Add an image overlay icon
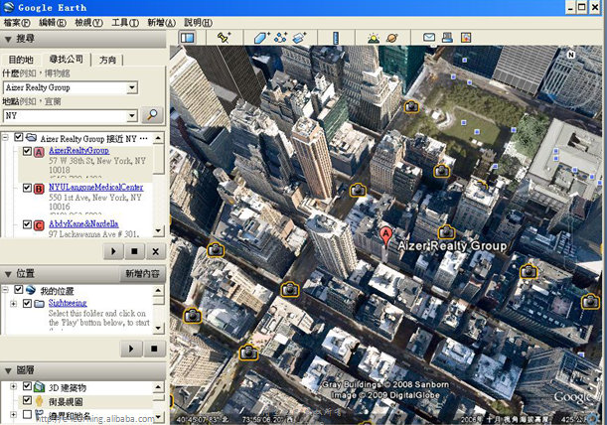Viewport: 607px width, 425px height. (300, 38)
